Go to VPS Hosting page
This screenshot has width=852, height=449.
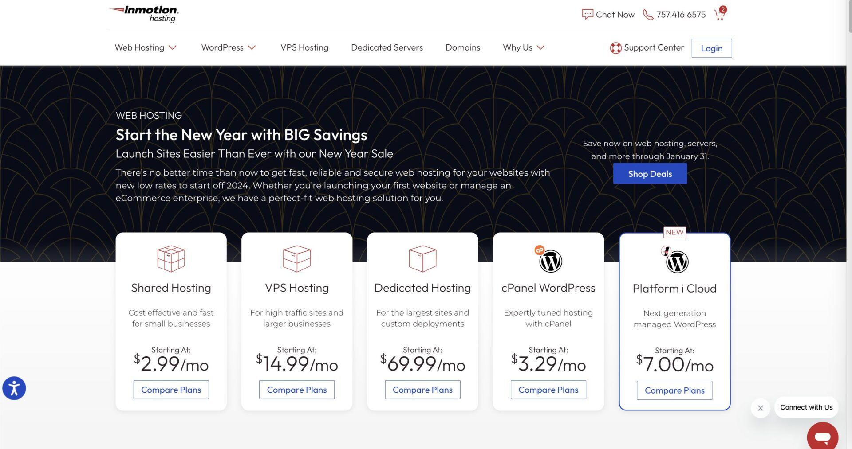(304, 47)
